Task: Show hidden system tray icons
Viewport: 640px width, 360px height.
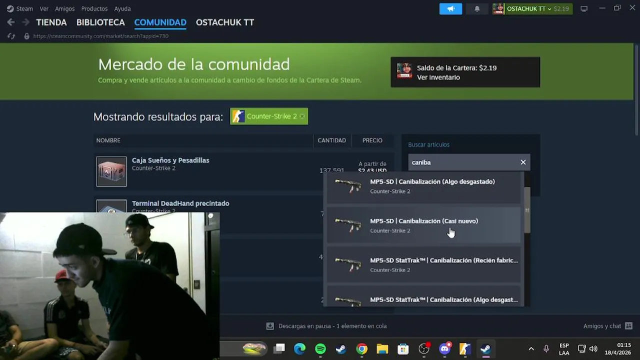Action: click(x=531, y=349)
